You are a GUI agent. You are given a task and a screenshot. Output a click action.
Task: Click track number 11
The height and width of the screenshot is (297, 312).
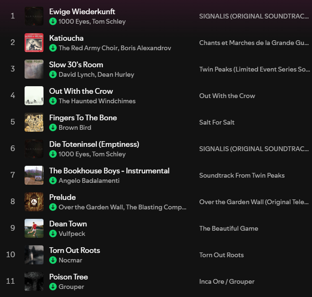[10, 281]
